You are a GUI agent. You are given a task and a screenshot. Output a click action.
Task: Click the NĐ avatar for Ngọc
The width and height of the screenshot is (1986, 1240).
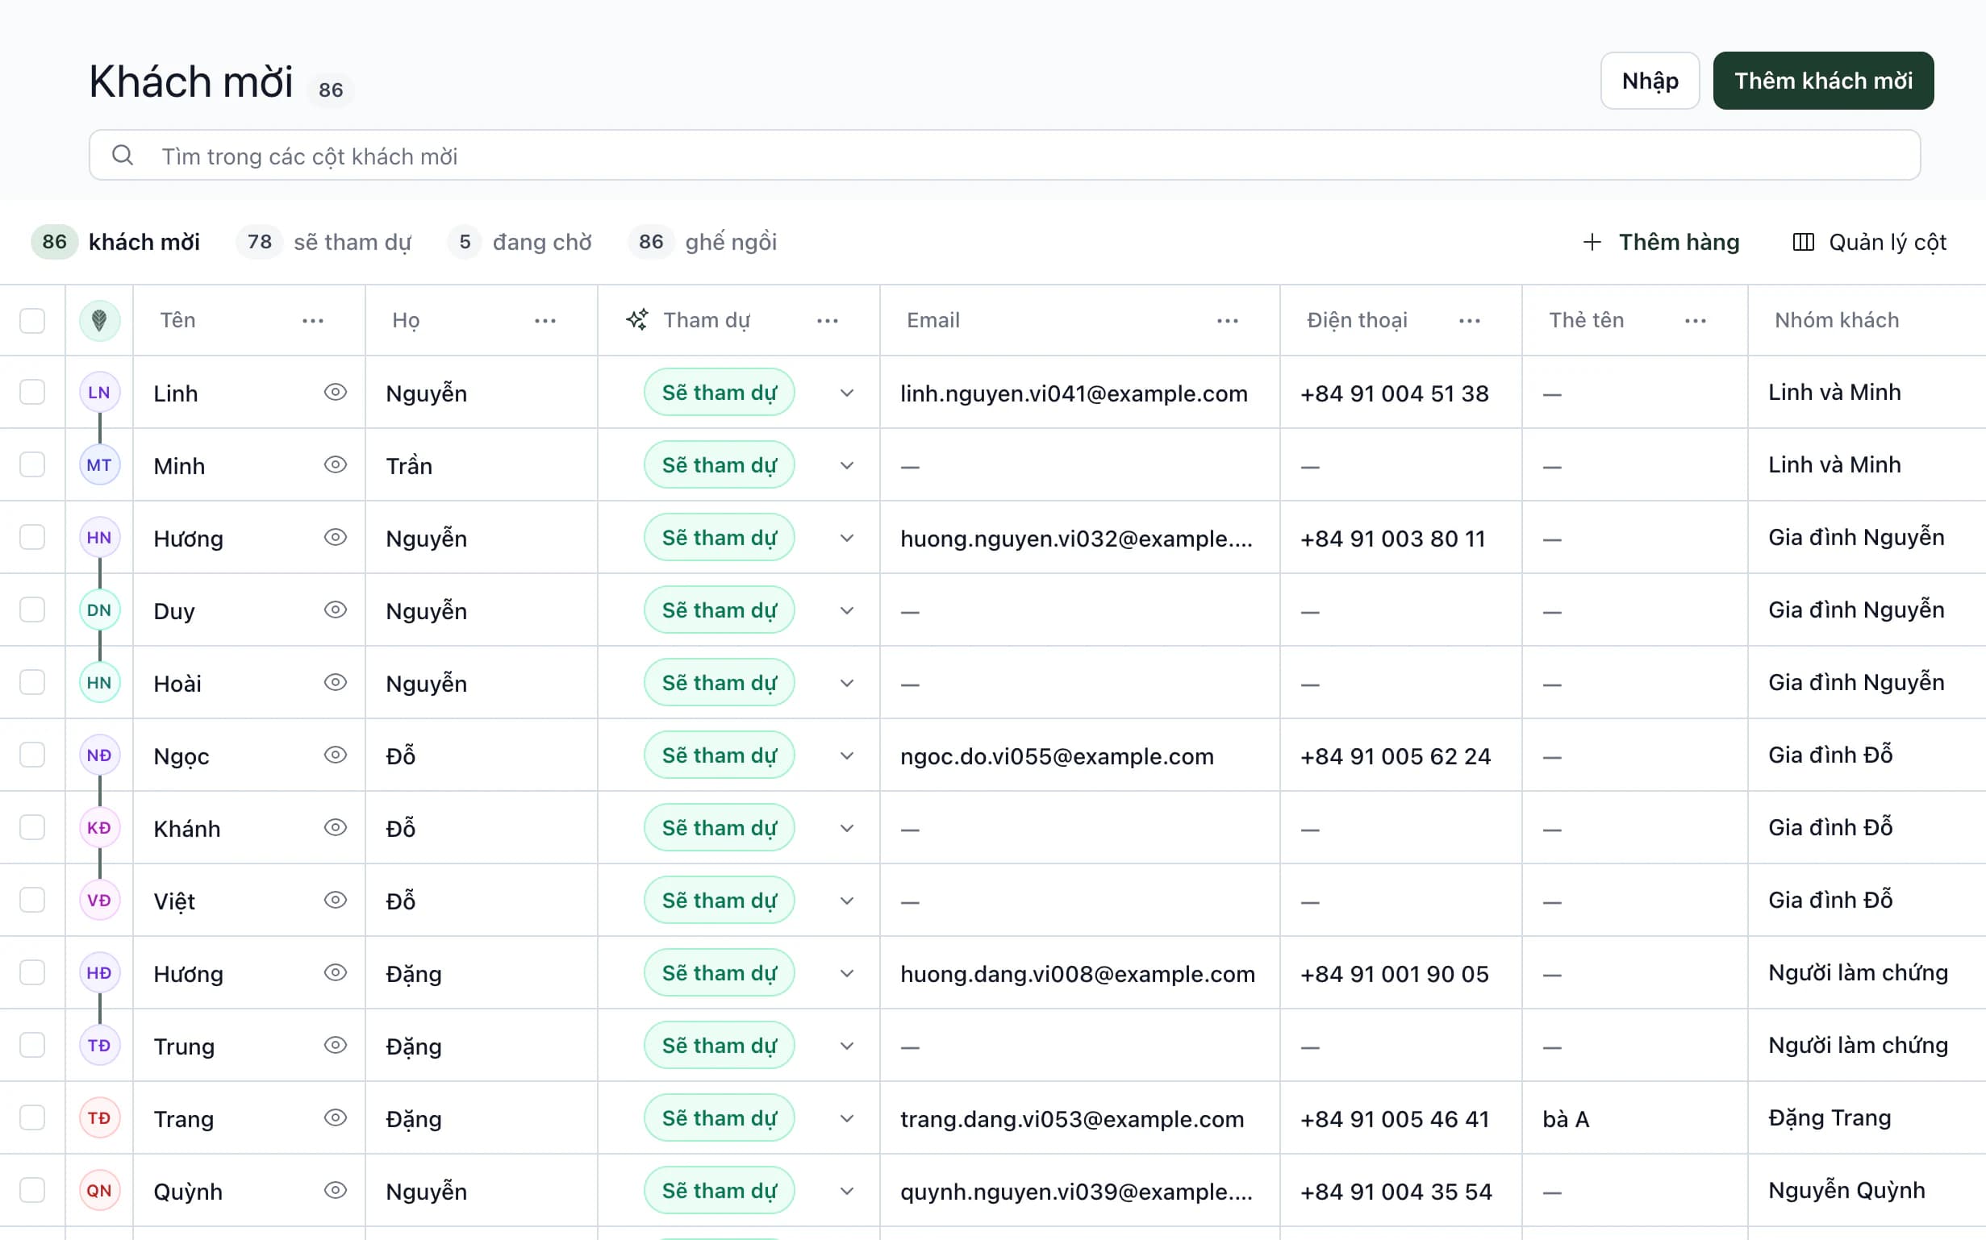(x=99, y=755)
